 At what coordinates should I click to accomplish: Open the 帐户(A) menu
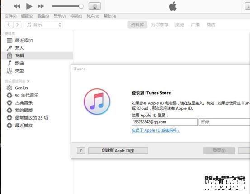click(93, 16)
